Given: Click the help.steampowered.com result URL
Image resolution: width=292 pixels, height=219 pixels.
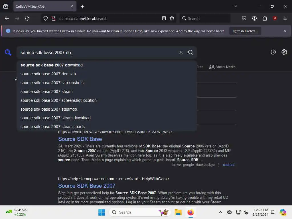Looking at the screenshot, I should pyautogui.click(x=113, y=179).
